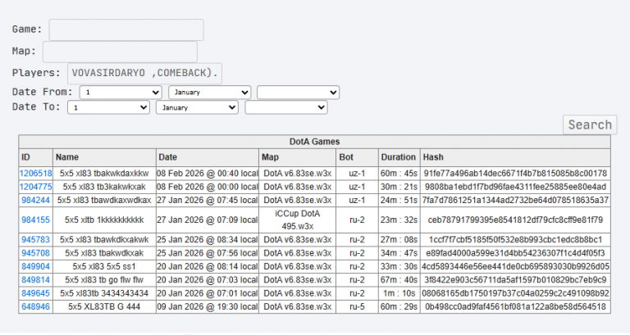Screen dimensions: 630x335
Task: Open game ID 1206518 link
Action: pyautogui.click(x=36, y=174)
